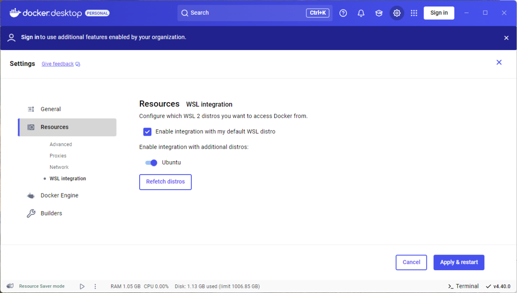517x293 pixels.
Task: Open the help menu icon
Action: pos(343,13)
